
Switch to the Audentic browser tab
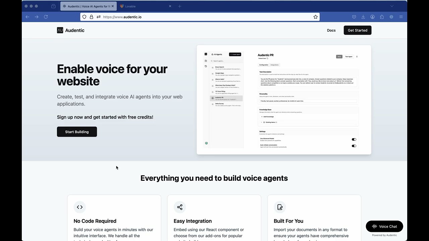click(88, 6)
